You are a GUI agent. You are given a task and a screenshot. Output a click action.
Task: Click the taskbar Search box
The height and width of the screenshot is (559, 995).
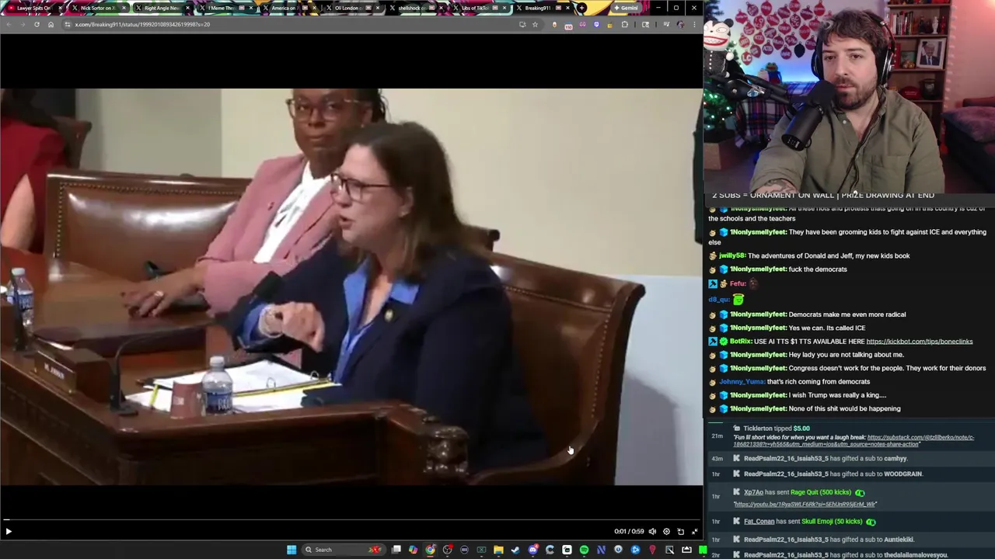344,550
